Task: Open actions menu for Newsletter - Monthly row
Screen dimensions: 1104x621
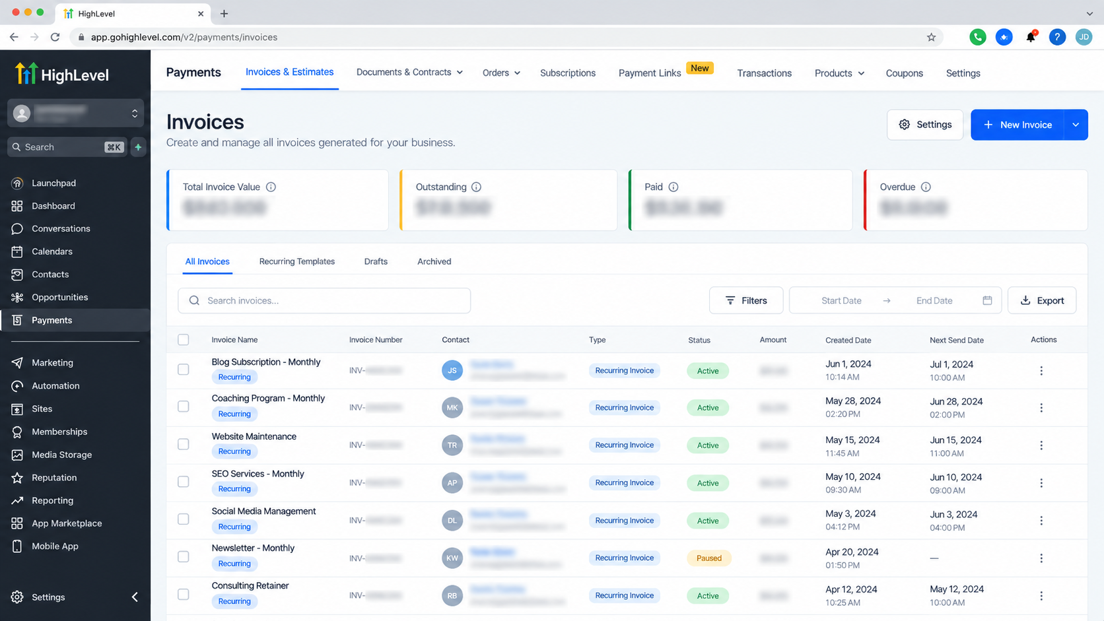Action: click(x=1041, y=558)
